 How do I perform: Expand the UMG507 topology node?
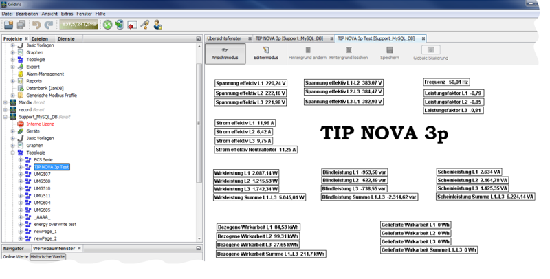pos(21,175)
